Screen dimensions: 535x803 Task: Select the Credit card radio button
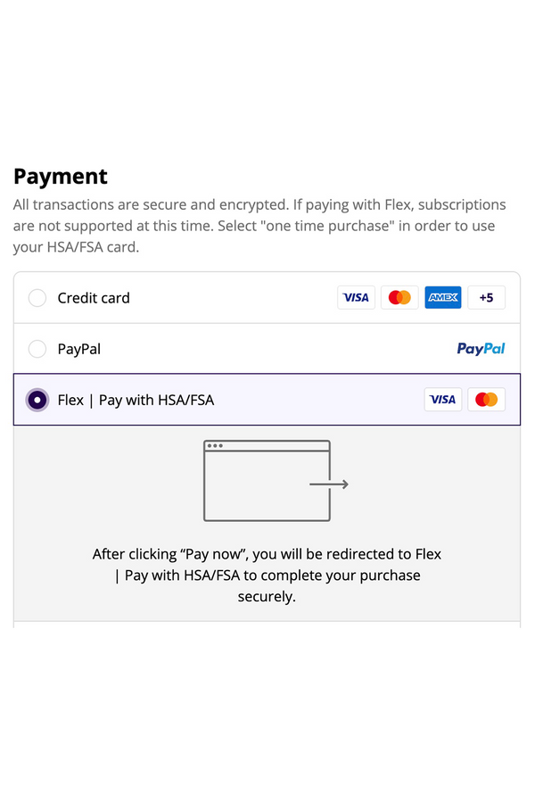(x=37, y=298)
